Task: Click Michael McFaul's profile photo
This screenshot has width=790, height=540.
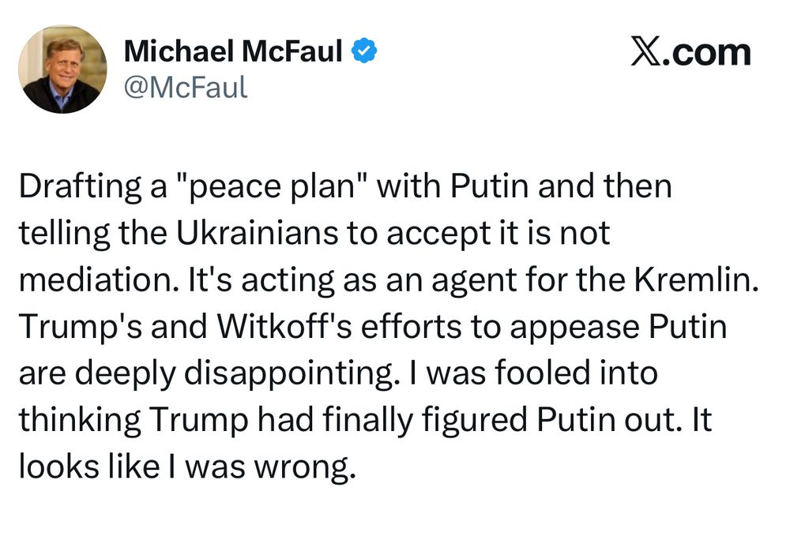Action: pyautogui.click(x=62, y=69)
